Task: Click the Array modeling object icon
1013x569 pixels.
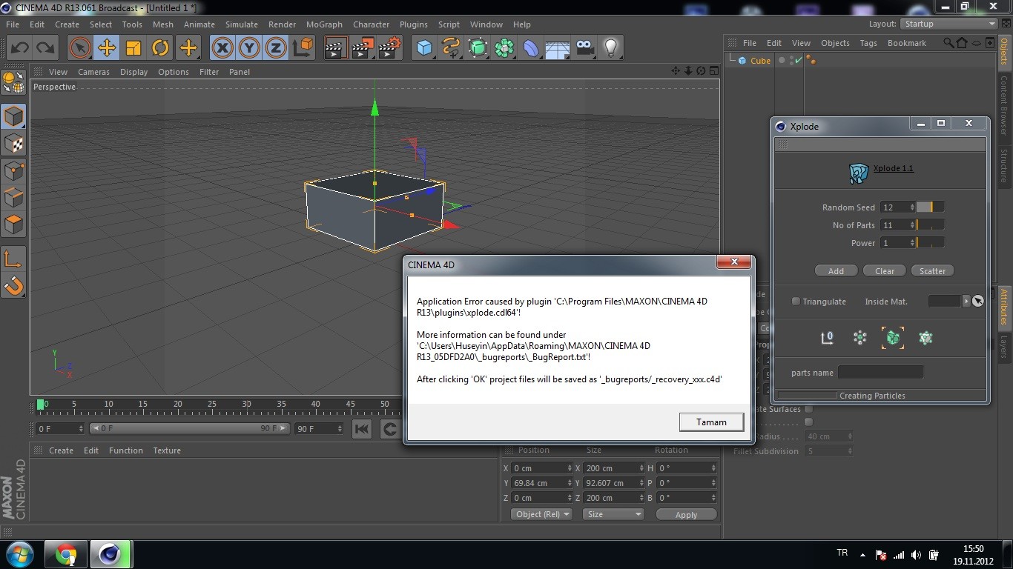Action: coord(504,48)
